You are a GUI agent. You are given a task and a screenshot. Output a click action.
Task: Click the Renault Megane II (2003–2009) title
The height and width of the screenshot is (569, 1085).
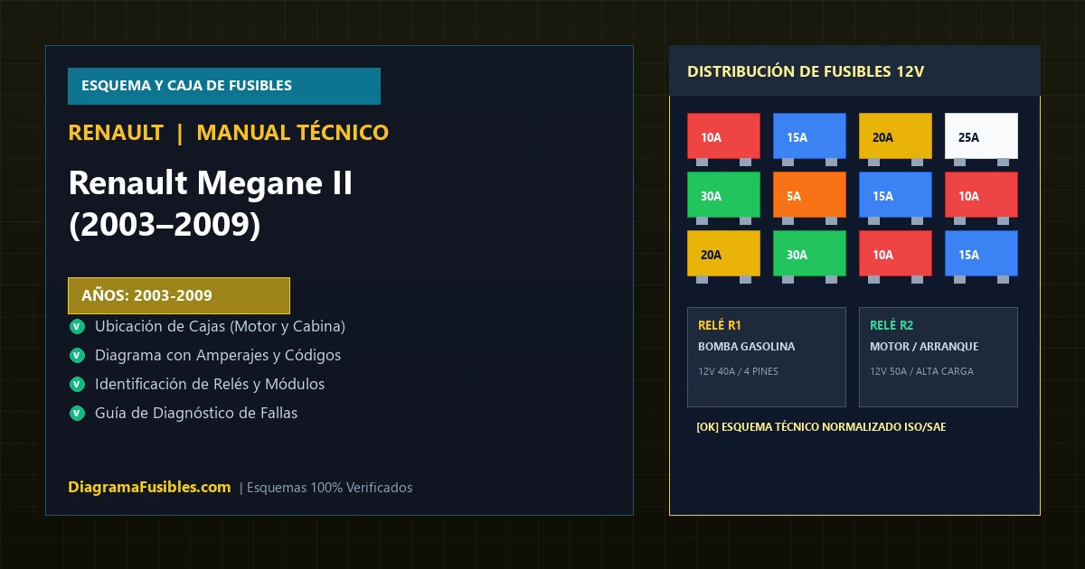[211, 204]
